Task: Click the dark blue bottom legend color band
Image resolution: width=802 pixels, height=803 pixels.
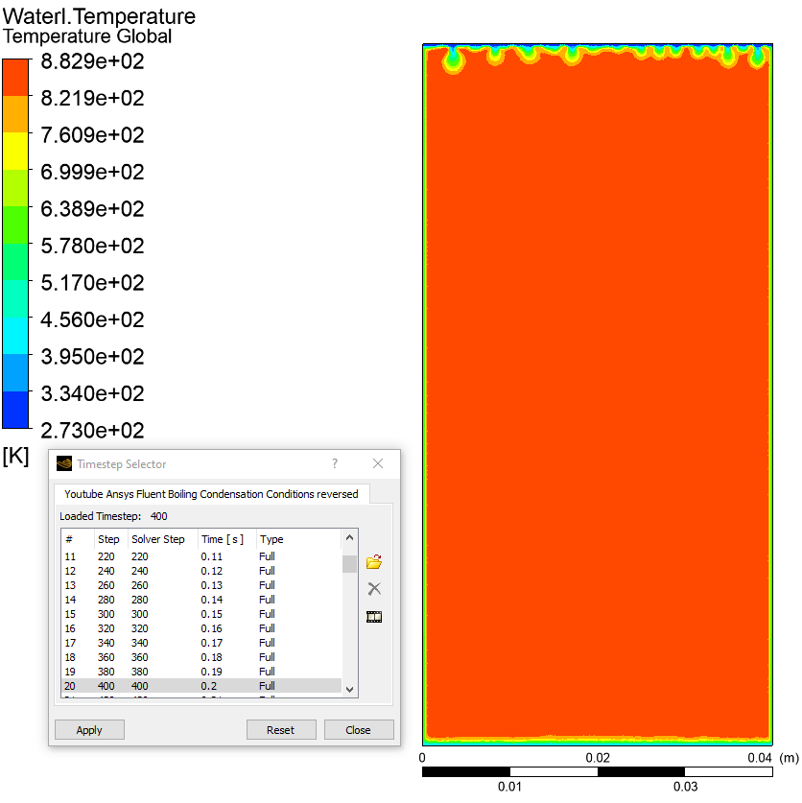Action: (x=15, y=410)
